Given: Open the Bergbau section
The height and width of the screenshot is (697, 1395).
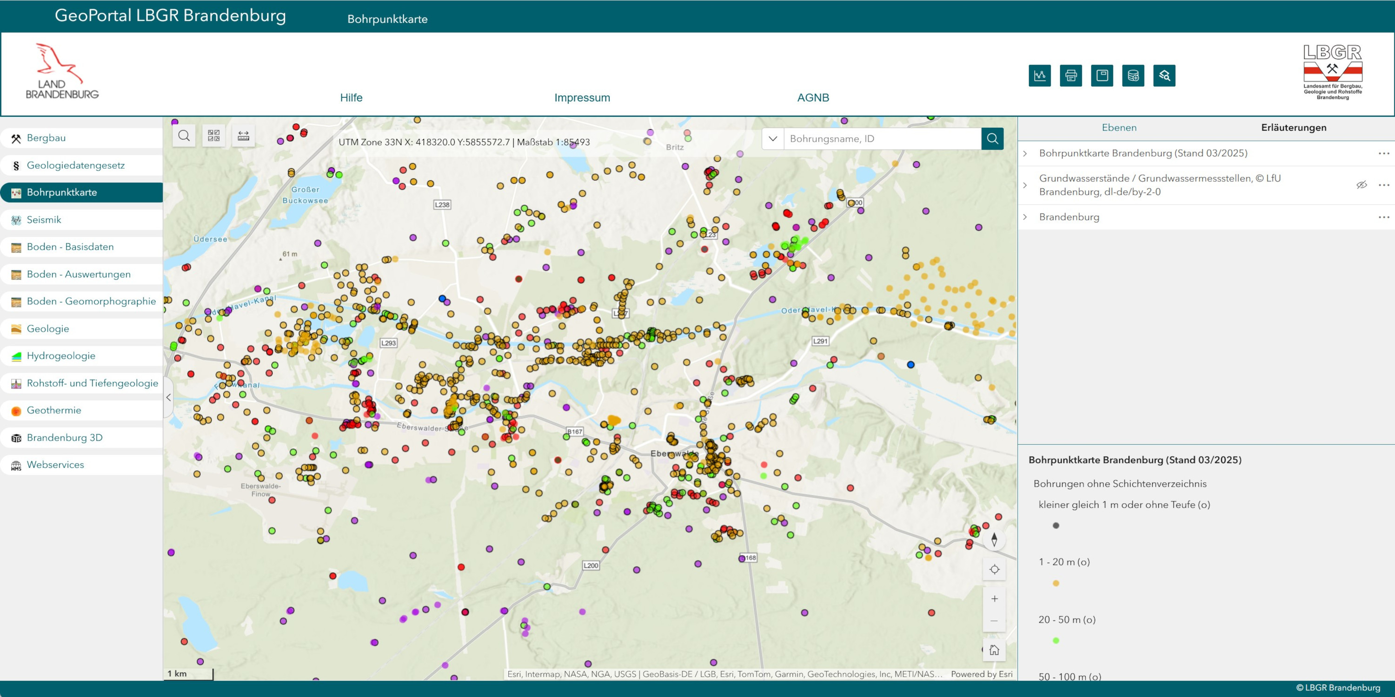Looking at the screenshot, I should coord(81,138).
